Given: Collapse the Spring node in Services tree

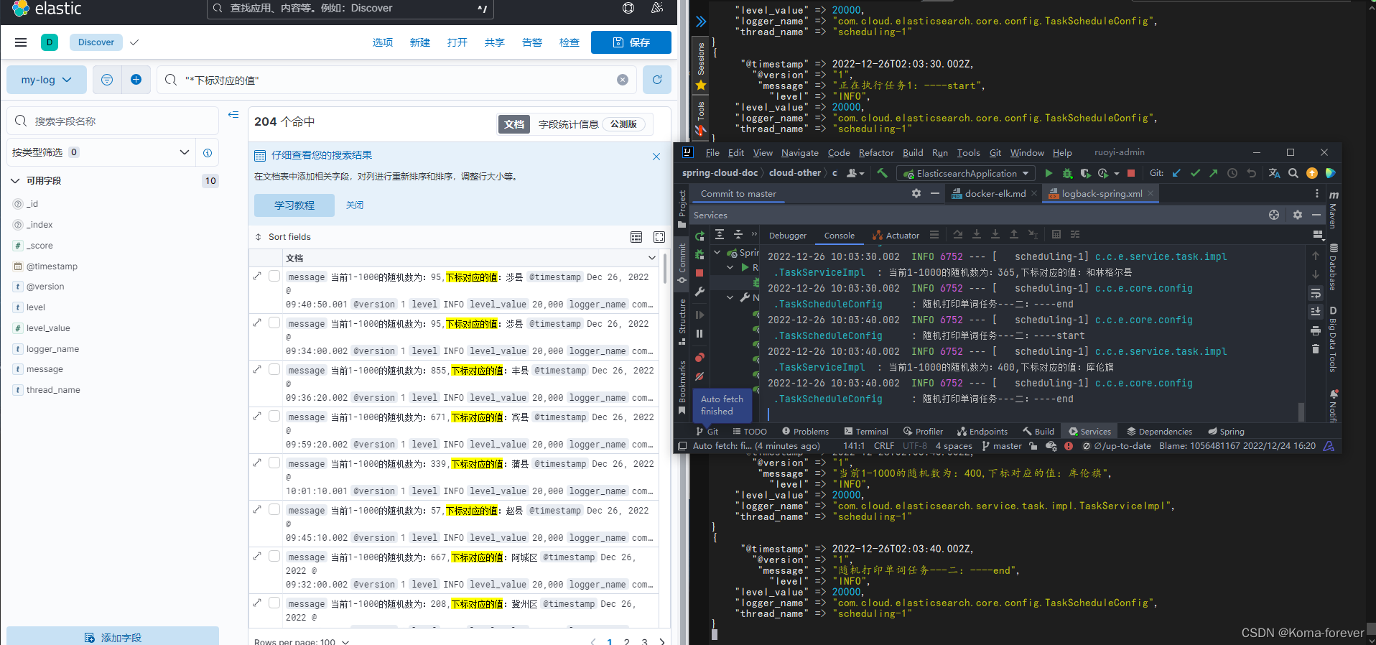Looking at the screenshot, I should tap(717, 253).
